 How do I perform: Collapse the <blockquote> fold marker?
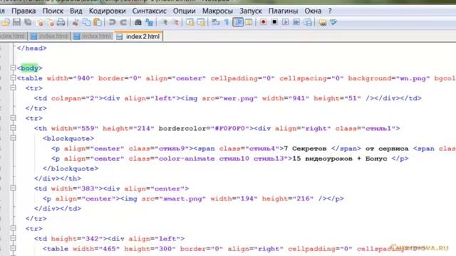coord(13,138)
